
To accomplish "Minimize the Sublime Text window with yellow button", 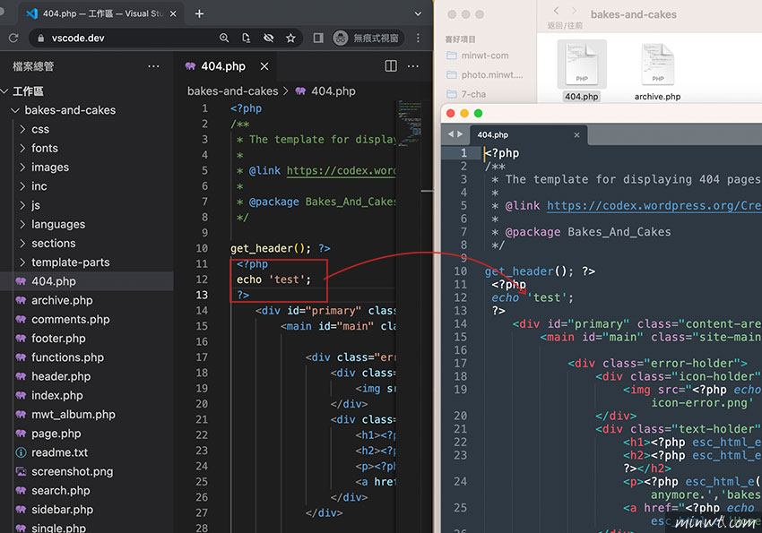I will pyautogui.click(x=464, y=113).
